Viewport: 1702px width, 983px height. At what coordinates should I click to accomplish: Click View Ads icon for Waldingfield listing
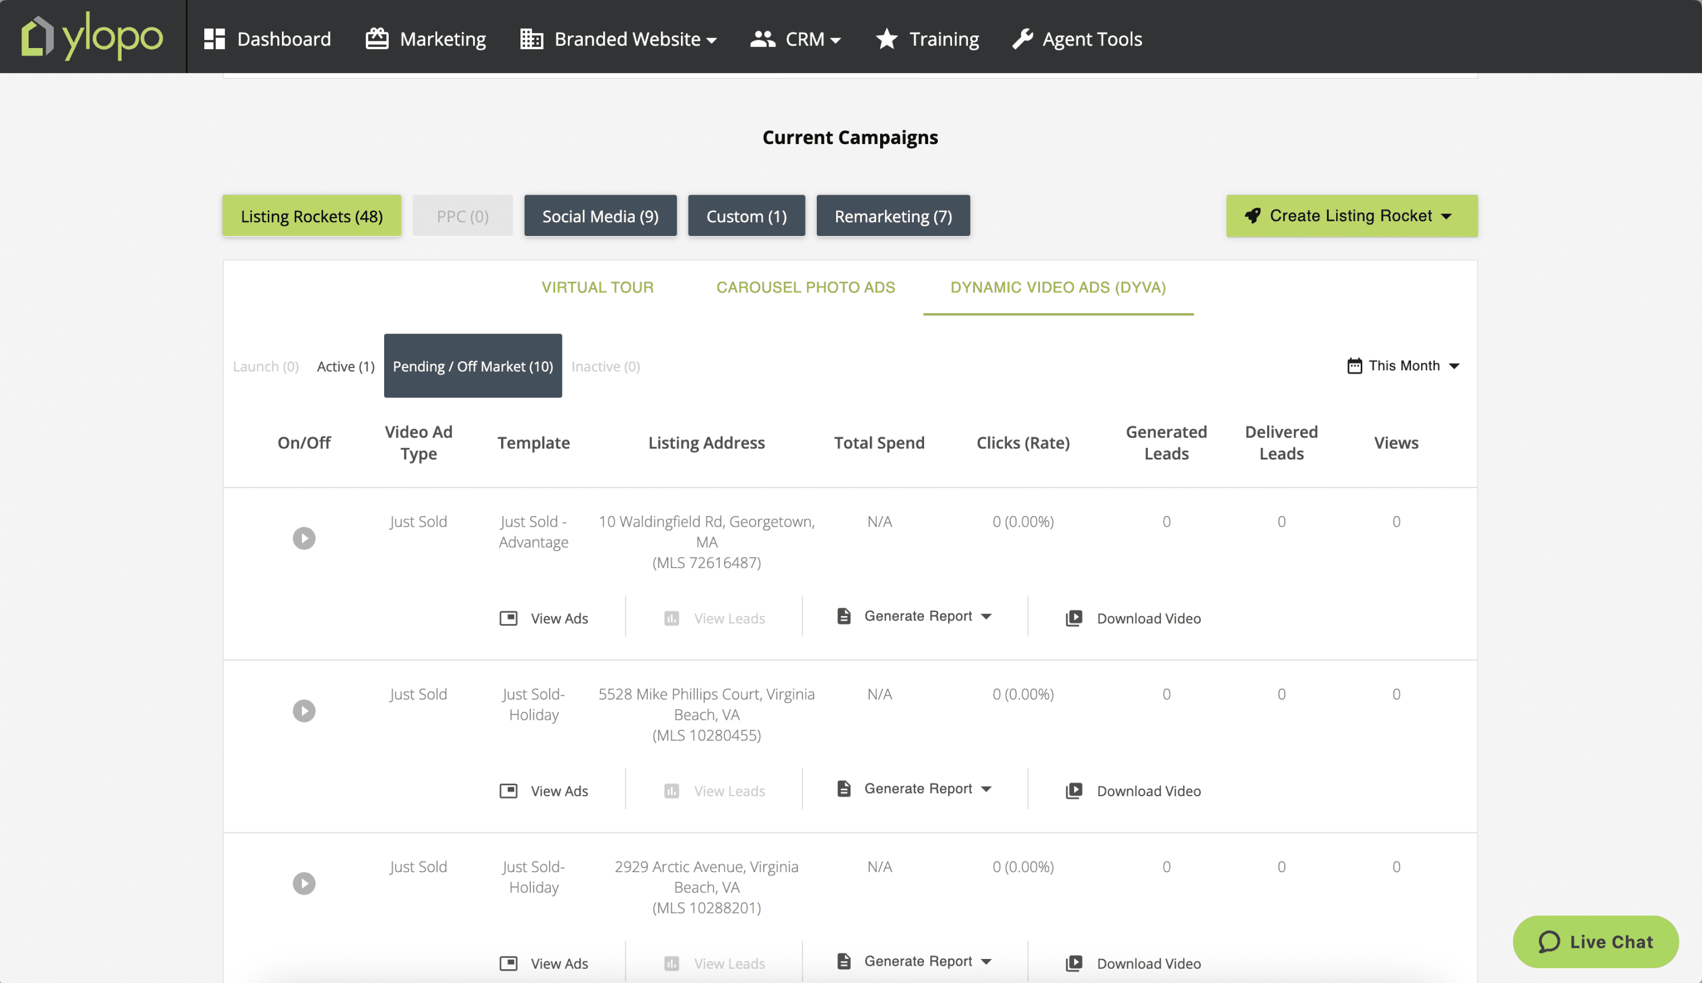pos(508,618)
